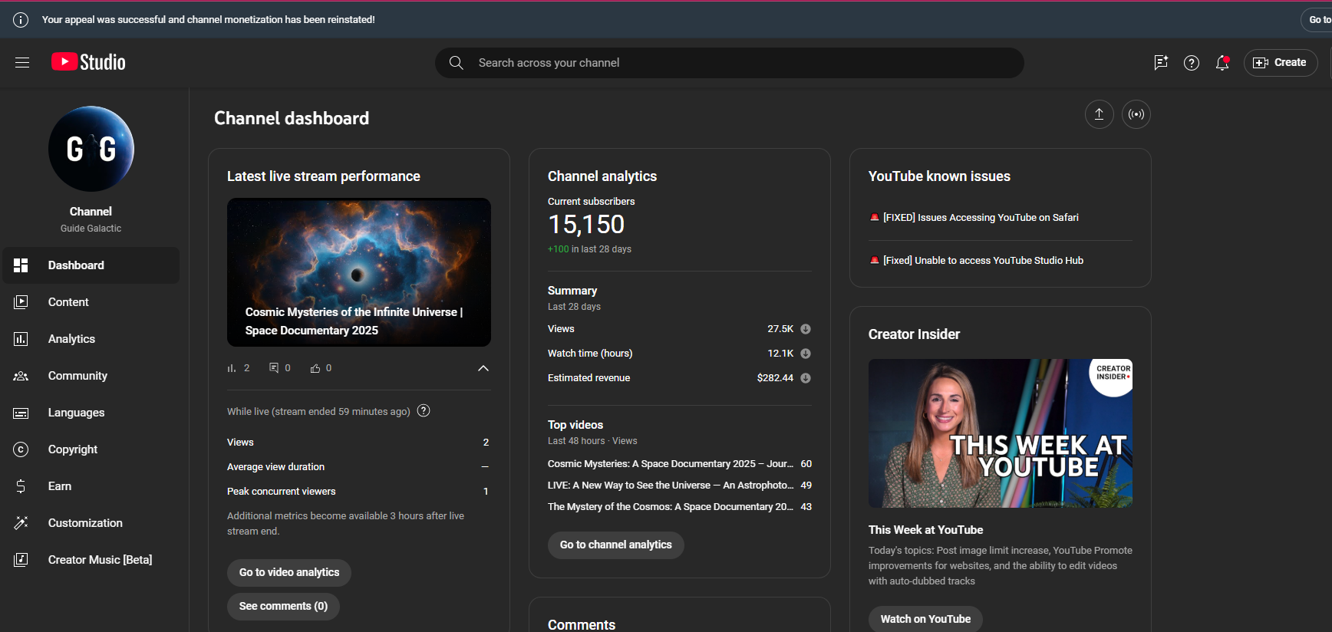The height and width of the screenshot is (632, 1332).
Task: Click the Languages subtitles icon in sidebar
Action: coord(21,413)
